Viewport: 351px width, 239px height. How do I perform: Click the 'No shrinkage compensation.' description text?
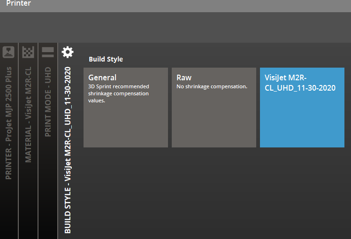212,86
